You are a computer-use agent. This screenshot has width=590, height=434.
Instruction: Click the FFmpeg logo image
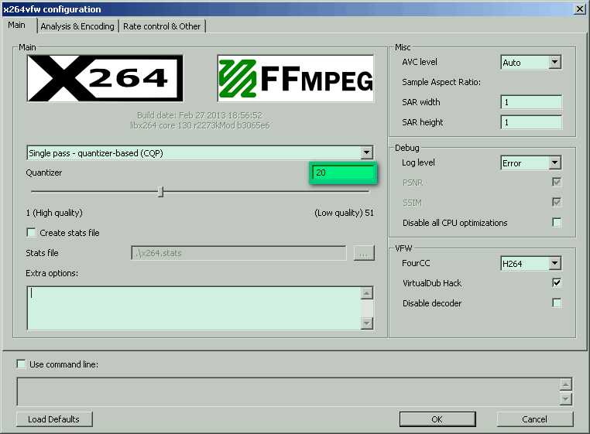tap(295, 78)
